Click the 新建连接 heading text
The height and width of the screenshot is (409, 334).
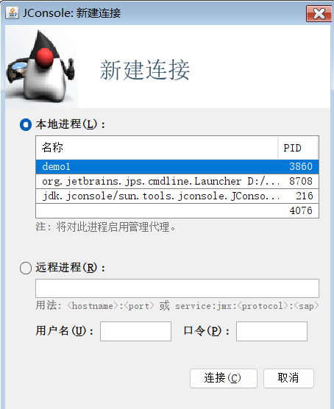pyautogui.click(x=145, y=70)
